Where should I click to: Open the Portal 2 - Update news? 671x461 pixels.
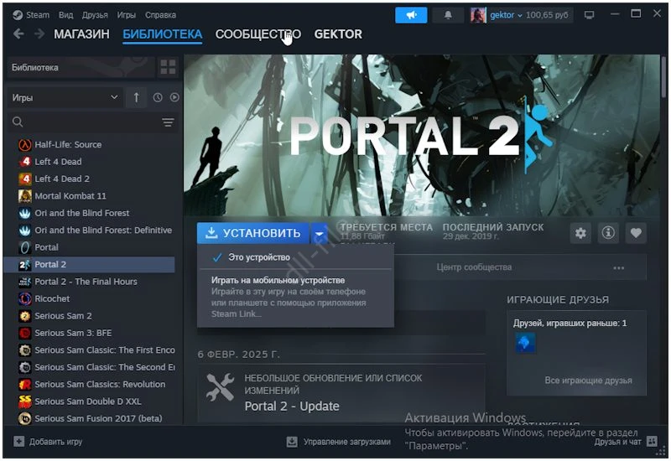click(292, 407)
